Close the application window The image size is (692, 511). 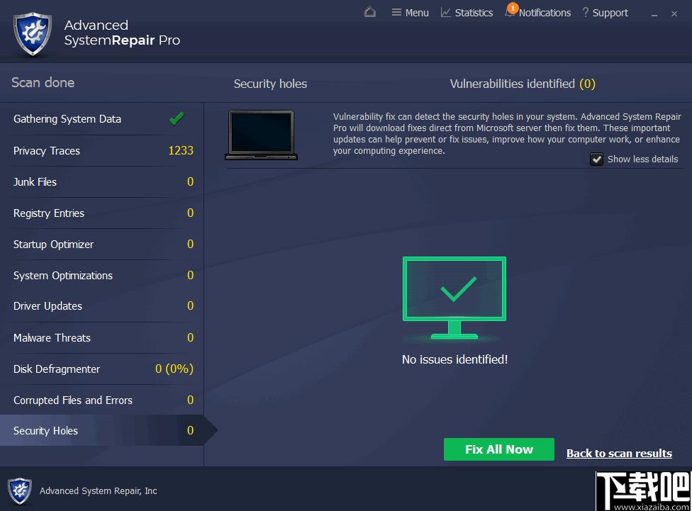tap(674, 13)
